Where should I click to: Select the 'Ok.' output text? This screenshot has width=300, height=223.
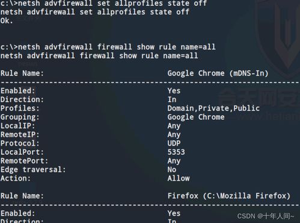(7, 20)
